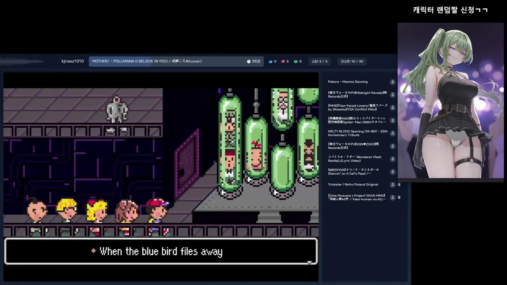Screen dimensions: 507x285
Task: Delete Trickster | Retro Poland Original with trash icon
Action: tap(399, 184)
